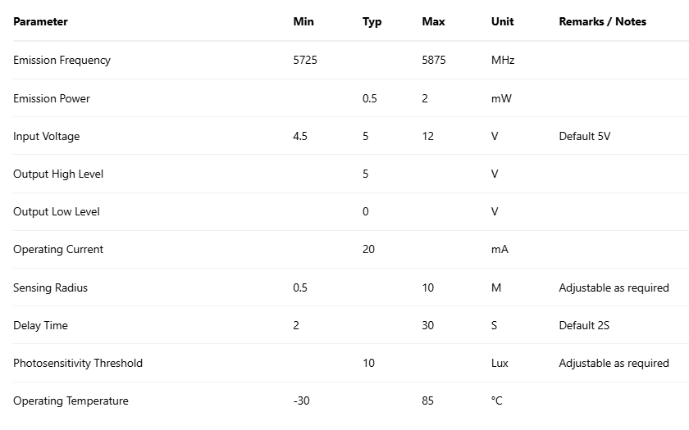Image resolution: width=689 pixels, height=430 pixels.
Task: Click the Max column header
Action: (433, 21)
